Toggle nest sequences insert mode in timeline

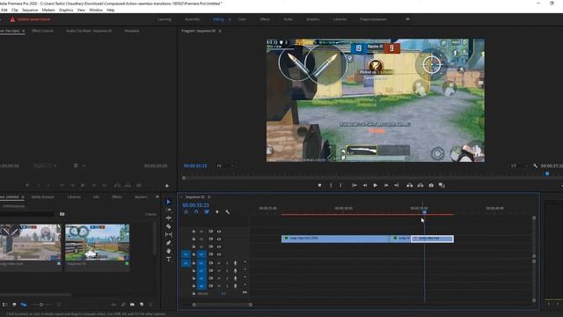(186, 212)
